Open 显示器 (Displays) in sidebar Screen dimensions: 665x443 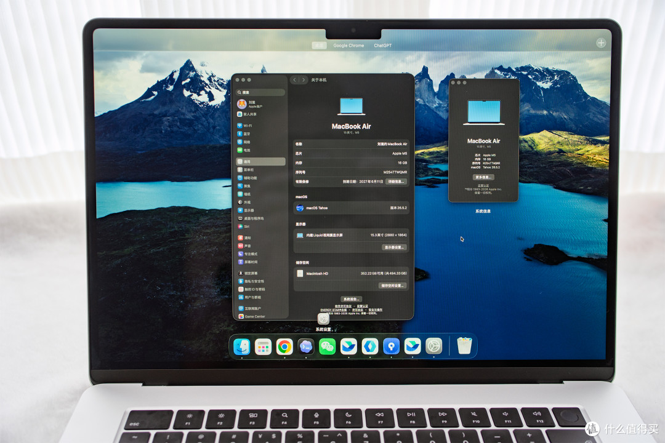246,210
